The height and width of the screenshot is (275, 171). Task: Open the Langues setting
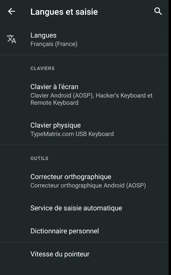click(84, 39)
